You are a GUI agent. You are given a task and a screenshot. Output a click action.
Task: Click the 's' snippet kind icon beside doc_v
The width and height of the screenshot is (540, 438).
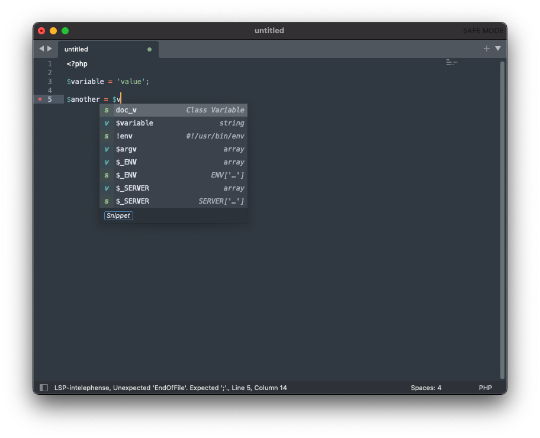pos(107,109)
